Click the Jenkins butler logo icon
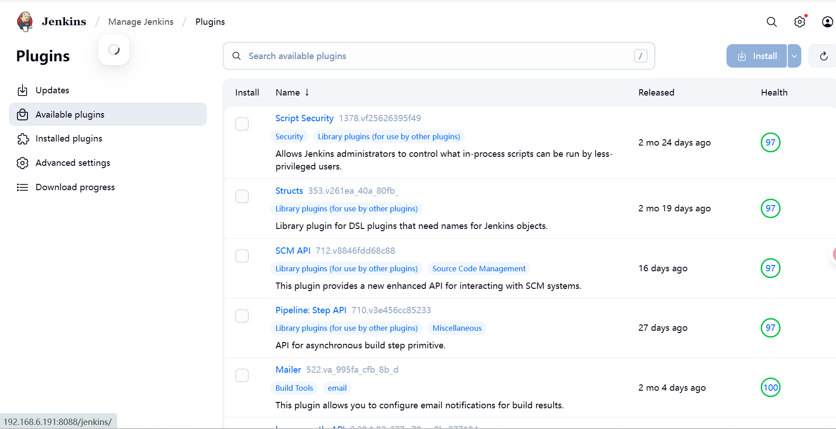The height and width of the screenshot is (429, 836). 25,22
